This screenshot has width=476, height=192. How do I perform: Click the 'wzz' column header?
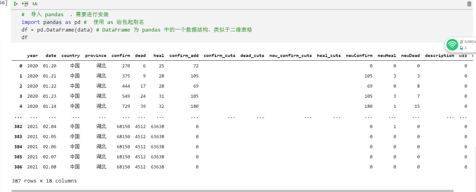click(463, 55)
